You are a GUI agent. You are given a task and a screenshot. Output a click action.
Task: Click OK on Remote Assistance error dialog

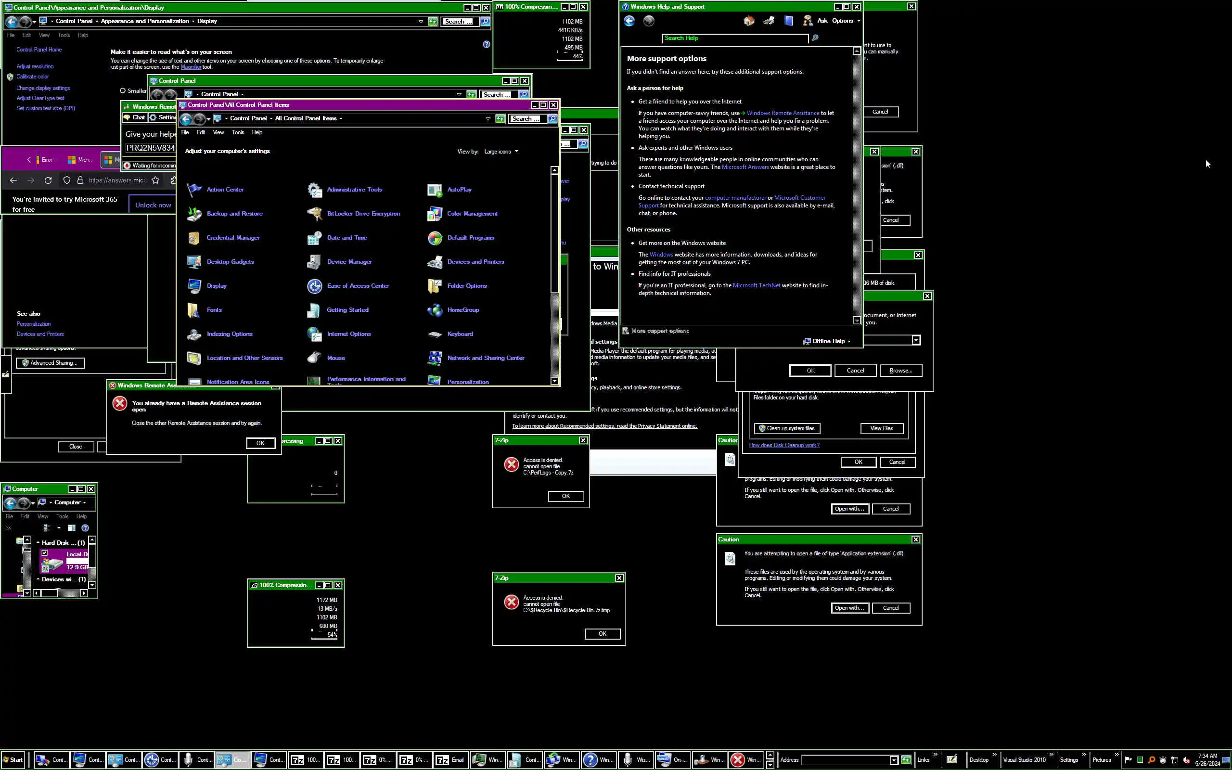coord(260,443)
